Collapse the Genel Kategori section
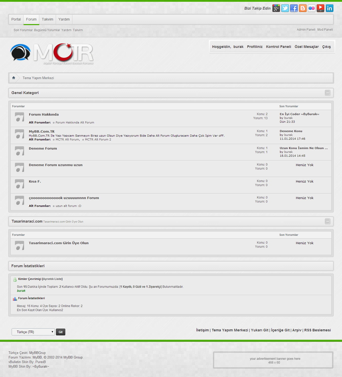Viewport: 342px width, 377px height. [328, 93]
